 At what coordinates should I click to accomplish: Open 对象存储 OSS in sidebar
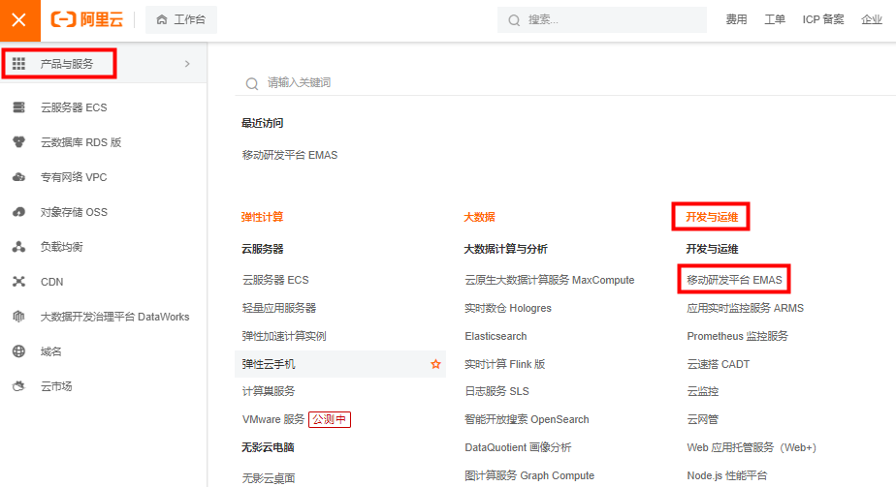(x=74, y=212)
